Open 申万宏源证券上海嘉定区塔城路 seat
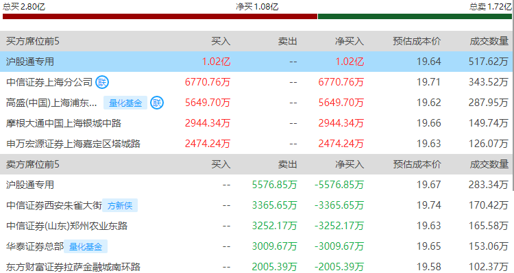The width and height of the screenshot is (514, 273). click(73, 144)
